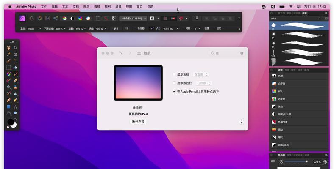Switch to the Develop Persona
This screenshot has width=334, height=169.
tap(39, 18)
